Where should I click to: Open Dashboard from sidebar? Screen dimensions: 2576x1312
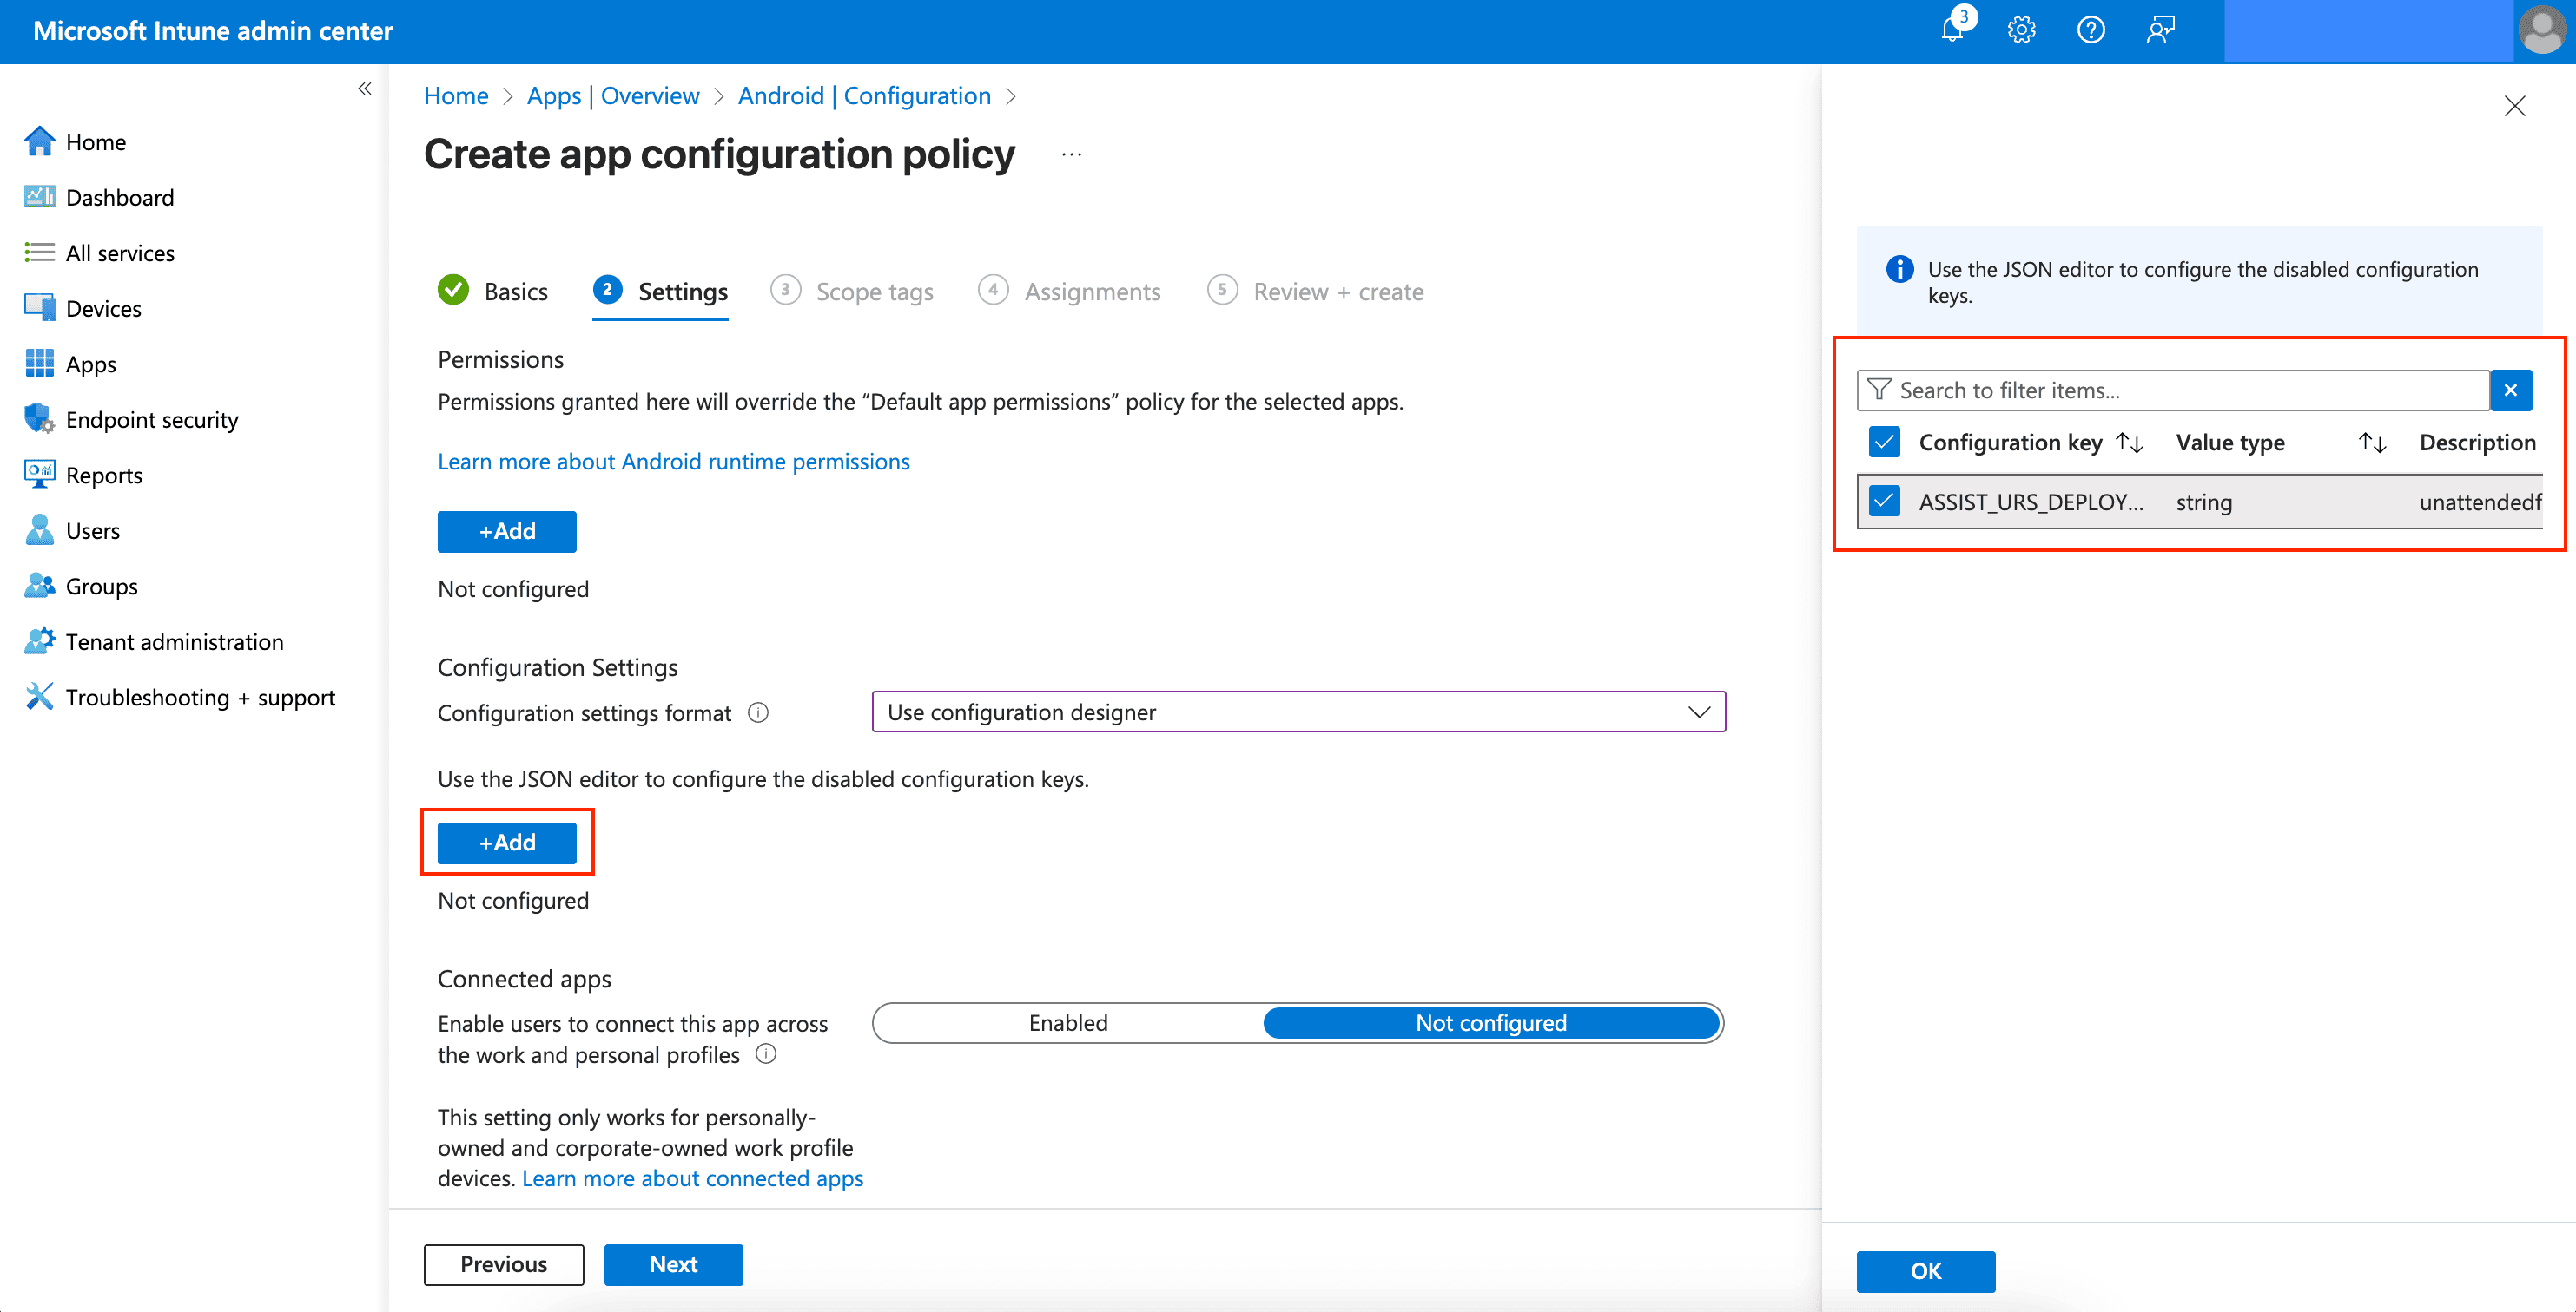click(x=120, y=198)
